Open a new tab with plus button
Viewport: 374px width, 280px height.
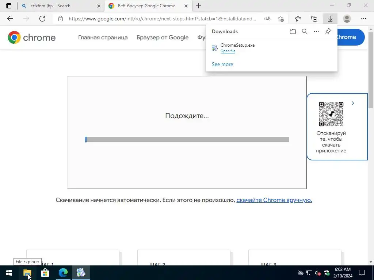click(198, 6)
